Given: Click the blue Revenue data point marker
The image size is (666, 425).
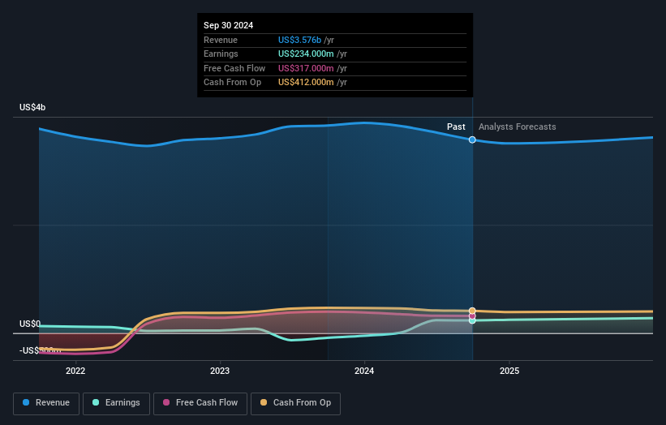Looking at the screenshot, I should click(472, 140).
